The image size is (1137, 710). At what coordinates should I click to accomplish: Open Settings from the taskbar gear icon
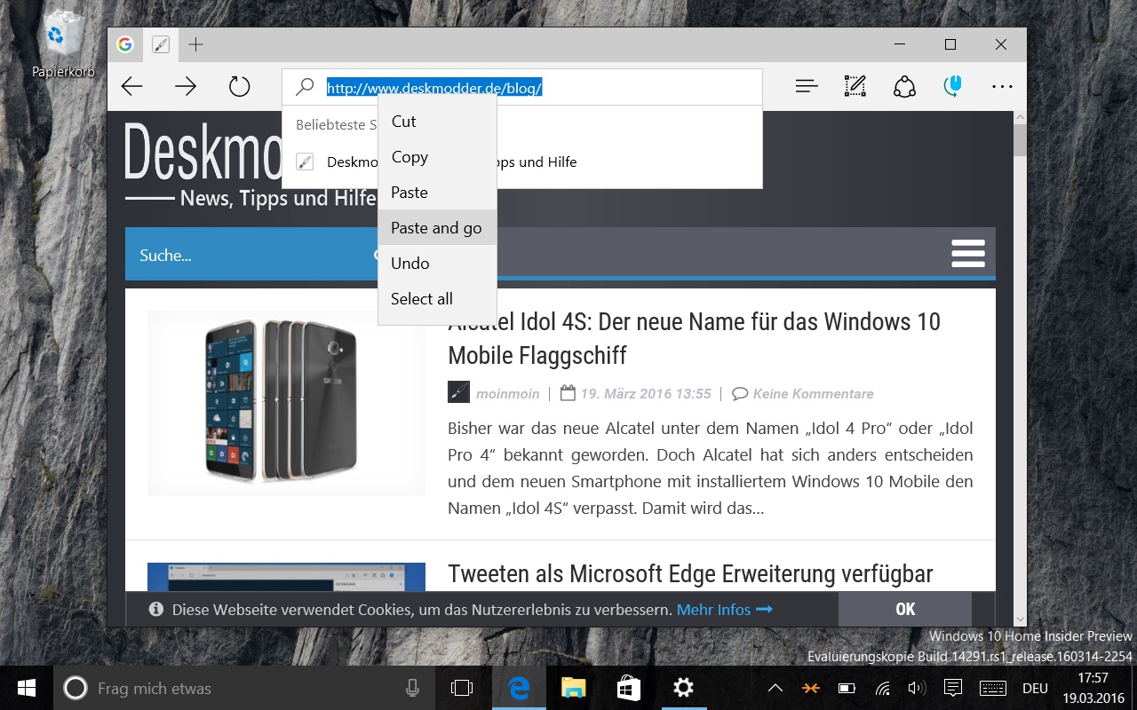tap(683, 688)
